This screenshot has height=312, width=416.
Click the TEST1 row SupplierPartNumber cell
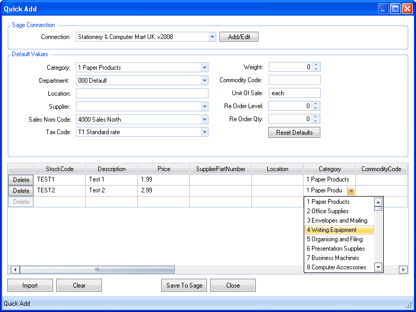pyautogui.click(x=220, y=179)
